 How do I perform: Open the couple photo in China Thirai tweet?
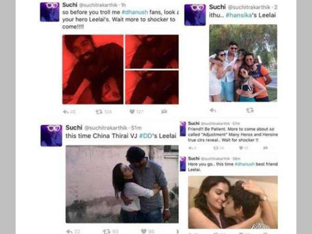(x=122, y=184)
